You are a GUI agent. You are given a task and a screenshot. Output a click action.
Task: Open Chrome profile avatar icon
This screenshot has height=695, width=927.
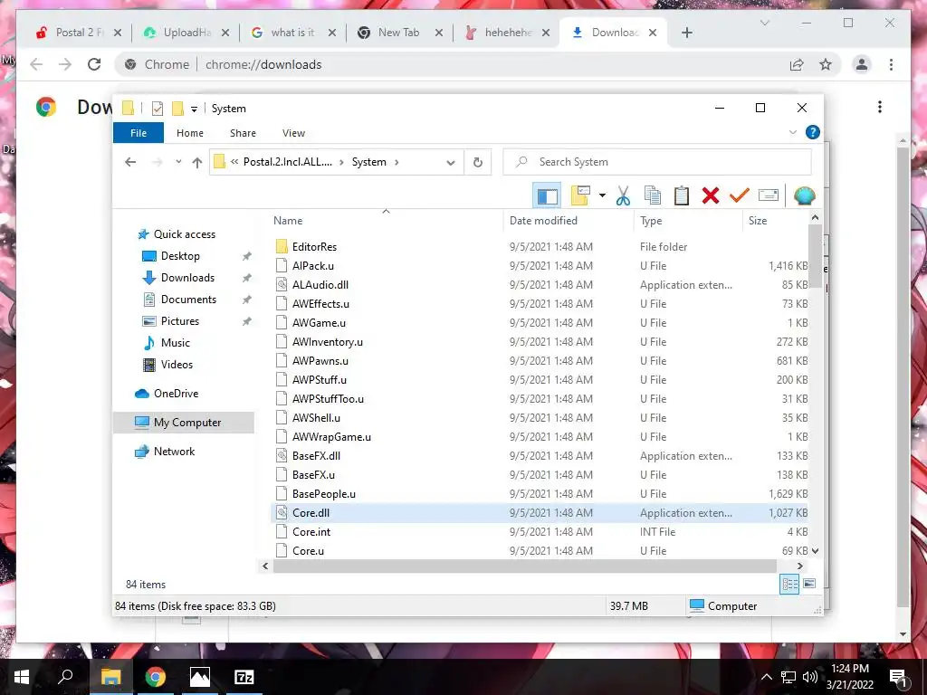click(862, 64)
